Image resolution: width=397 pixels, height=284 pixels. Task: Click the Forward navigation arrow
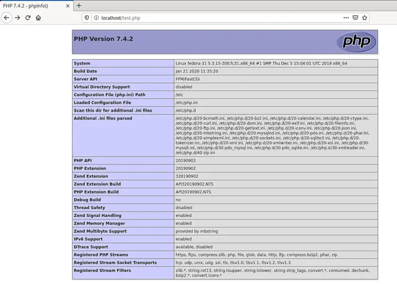(17, 18)
